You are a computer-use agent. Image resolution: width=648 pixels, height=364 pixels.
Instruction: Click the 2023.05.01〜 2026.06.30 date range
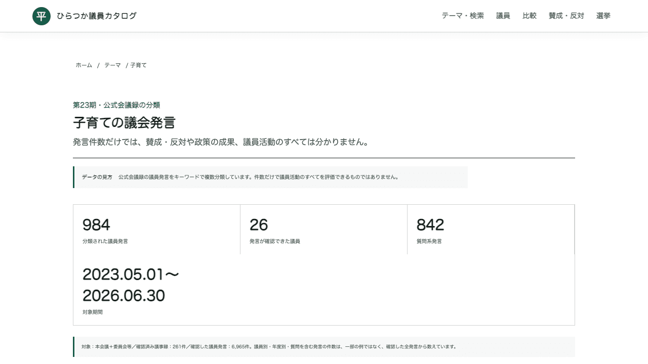coord(131,285)
